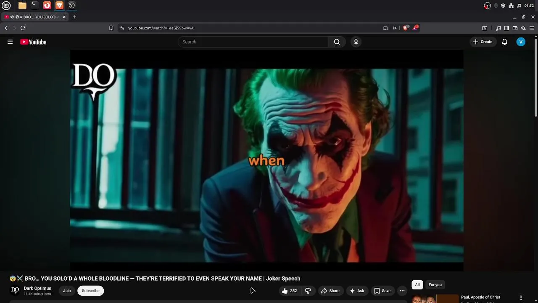Open YouTube notifications bell
Viewport: 538px width, 303px height.
click(x=504, y=42)
